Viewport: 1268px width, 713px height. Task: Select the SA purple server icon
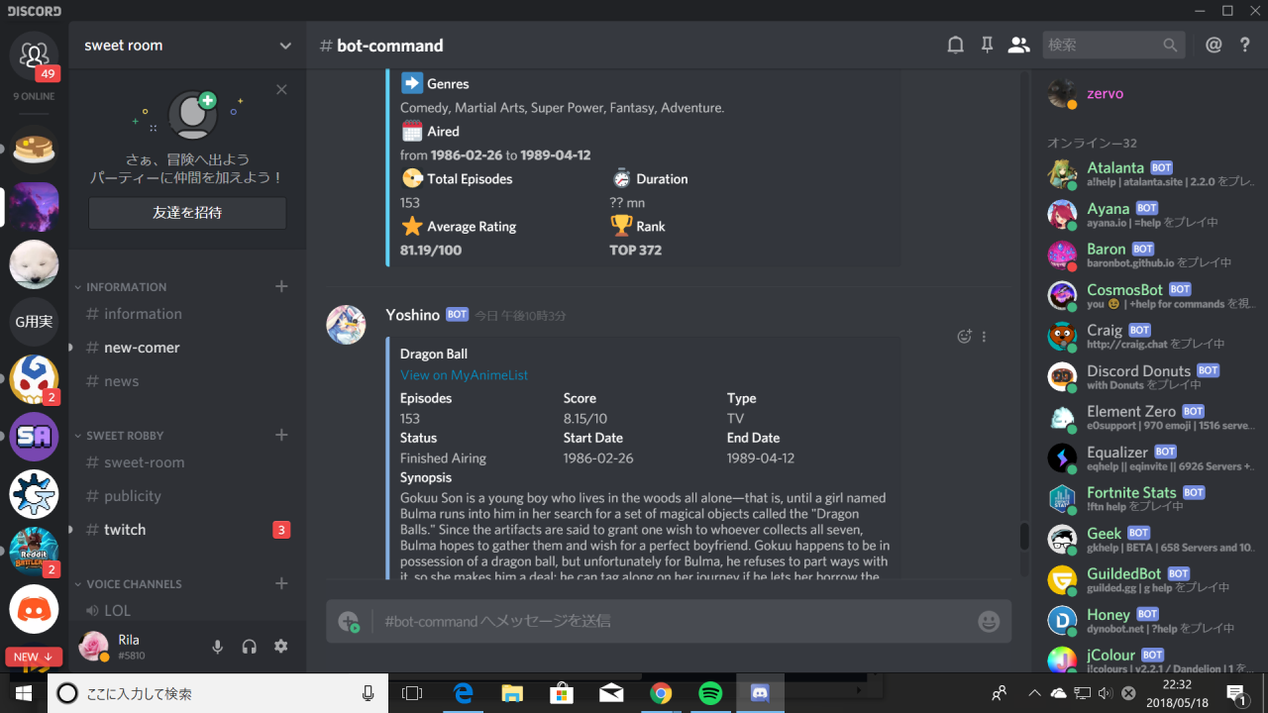[x=34, y=436]
